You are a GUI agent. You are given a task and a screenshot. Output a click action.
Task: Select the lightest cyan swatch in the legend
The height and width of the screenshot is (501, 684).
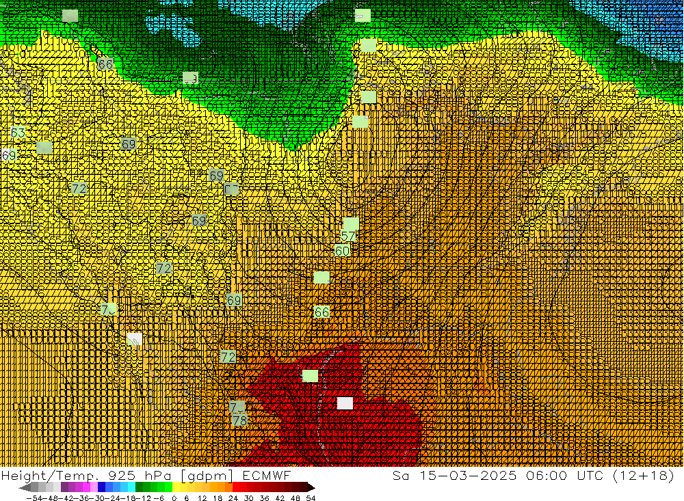pyautogui.click(x=132, y=487)
